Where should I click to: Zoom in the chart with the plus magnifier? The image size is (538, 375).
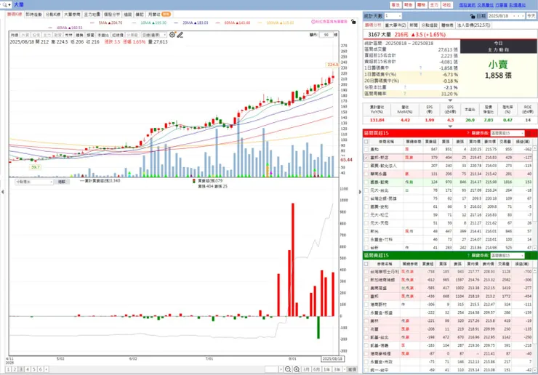[x=297, y=369]
